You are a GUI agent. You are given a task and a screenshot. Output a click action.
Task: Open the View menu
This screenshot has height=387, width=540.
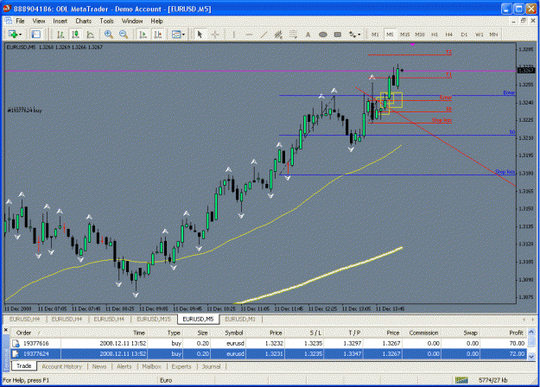coord(39,21)
